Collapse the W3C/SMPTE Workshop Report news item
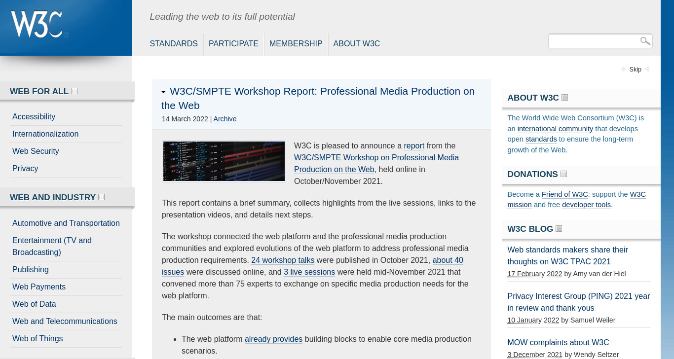The image size is (674, 359). 163,92
